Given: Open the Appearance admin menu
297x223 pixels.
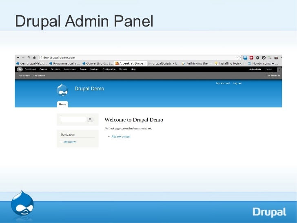Looking at the screenshot, I should [70, 69].
